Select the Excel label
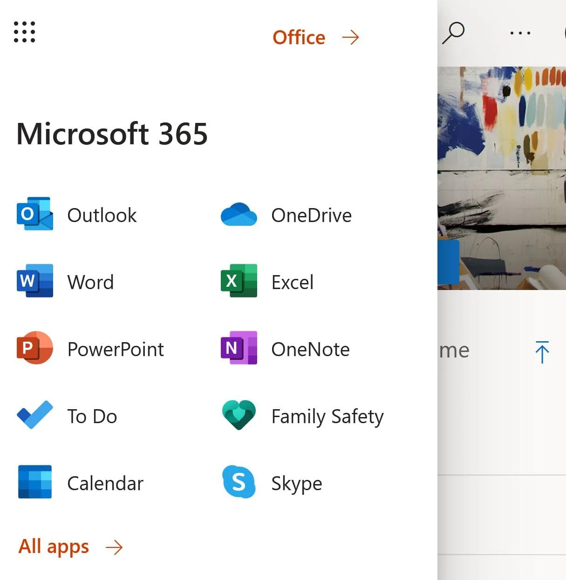Screen dimensions: 566x580 click(x=293, y=283)
